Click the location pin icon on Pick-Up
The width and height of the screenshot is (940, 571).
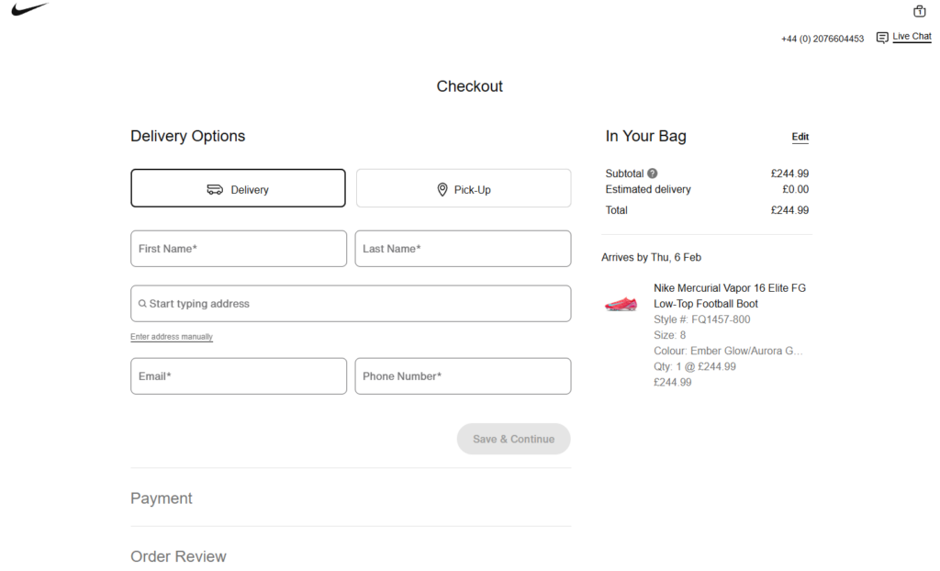tap(442, 188)
